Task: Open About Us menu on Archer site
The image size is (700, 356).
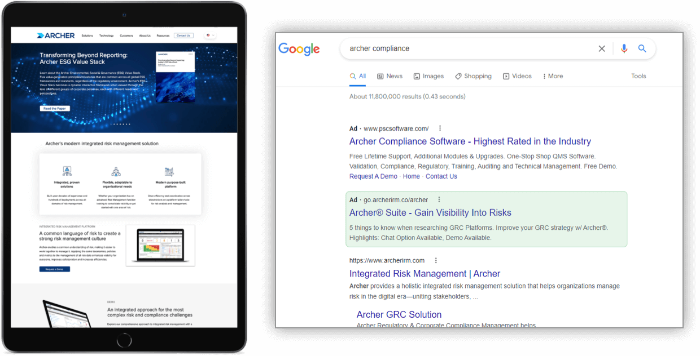Action: (x=145, y=35)
